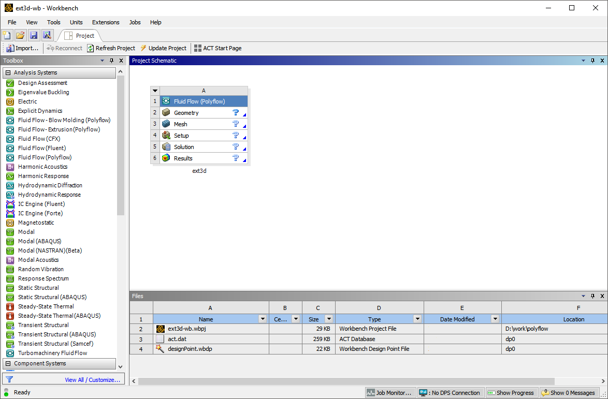Click the Reconnect button
The width and height of the screenshot is (608, 399).
click(x=64, y=48)
